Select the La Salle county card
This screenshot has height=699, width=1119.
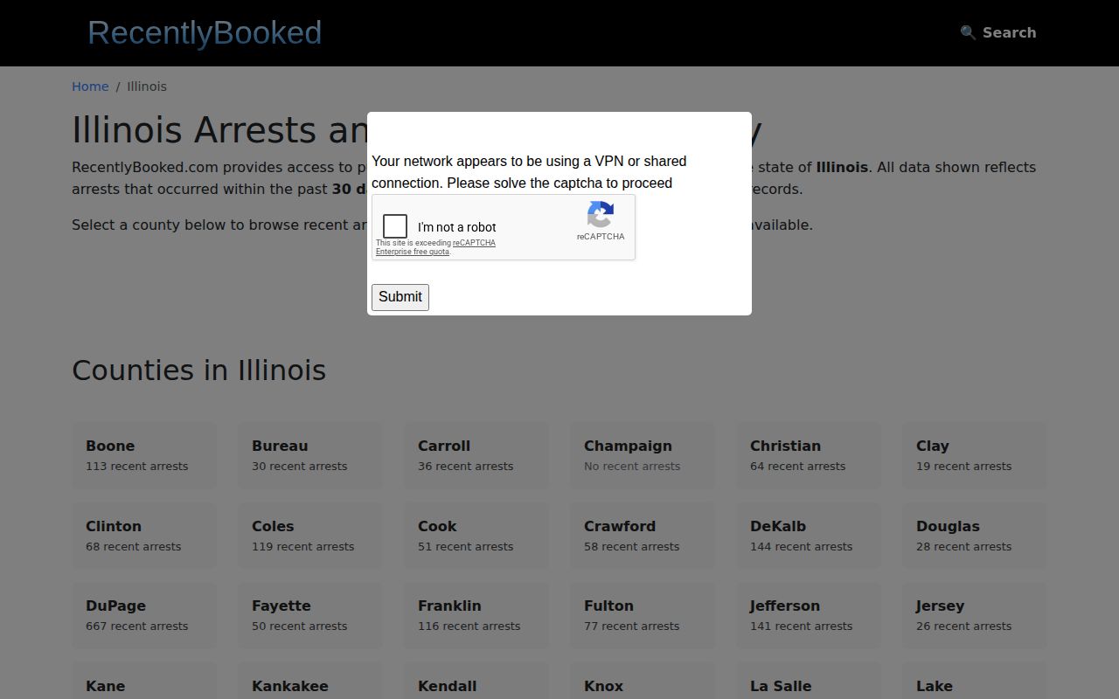(809, 681)
